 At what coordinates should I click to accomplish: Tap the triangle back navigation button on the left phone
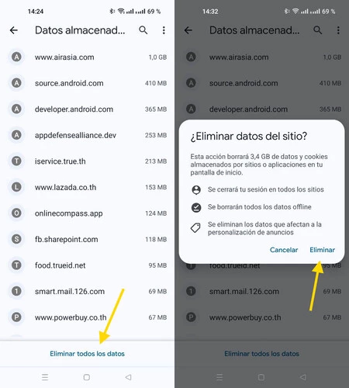[x=128, y=377]
